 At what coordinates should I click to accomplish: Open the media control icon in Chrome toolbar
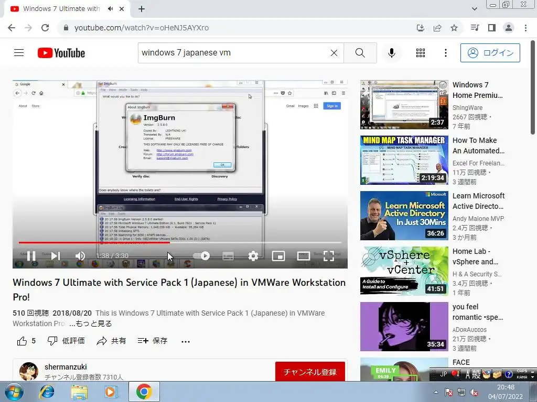click(x=475, y=28)
